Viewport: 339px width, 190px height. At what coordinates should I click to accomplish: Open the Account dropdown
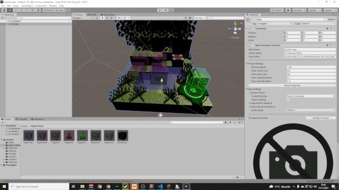(x=299, y=10)
